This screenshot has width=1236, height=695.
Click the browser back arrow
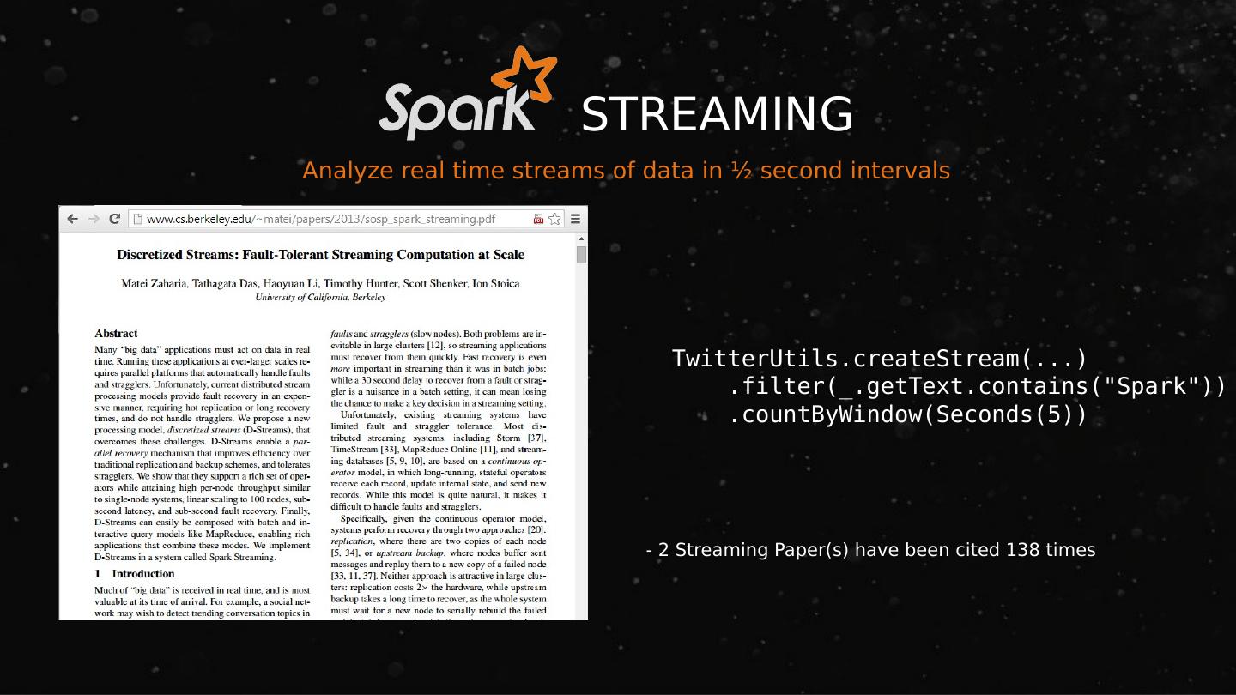73,219
